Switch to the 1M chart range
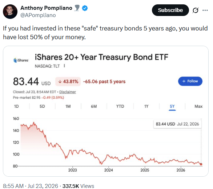 (x=68, y=106)
